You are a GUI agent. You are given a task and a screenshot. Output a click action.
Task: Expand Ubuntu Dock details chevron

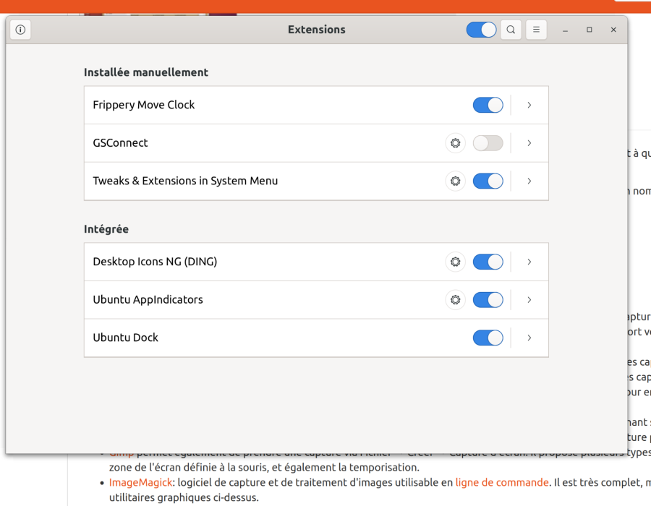click(x=529, y=338)
